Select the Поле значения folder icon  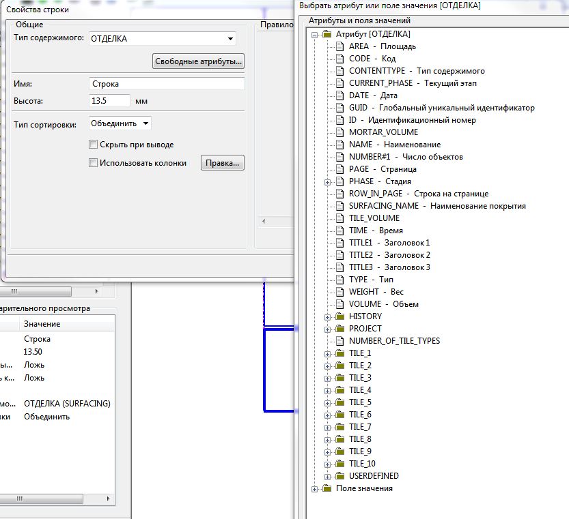[327, 488]
